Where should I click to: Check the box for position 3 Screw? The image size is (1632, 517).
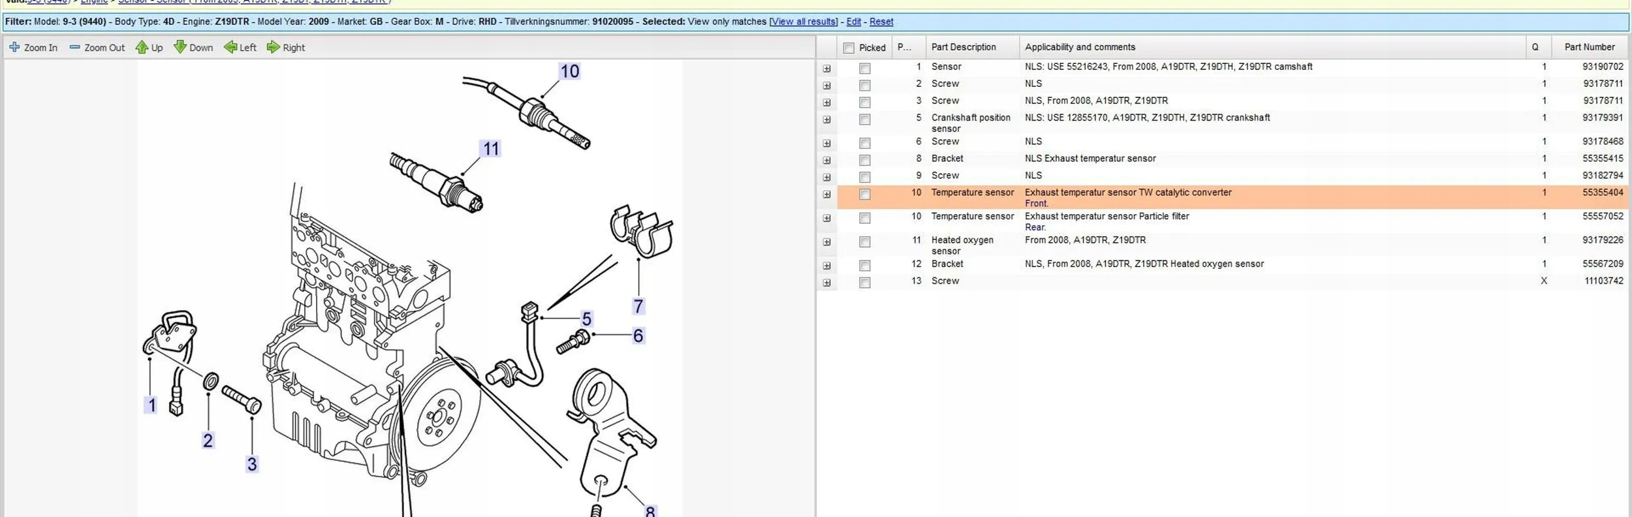point(865,102)
